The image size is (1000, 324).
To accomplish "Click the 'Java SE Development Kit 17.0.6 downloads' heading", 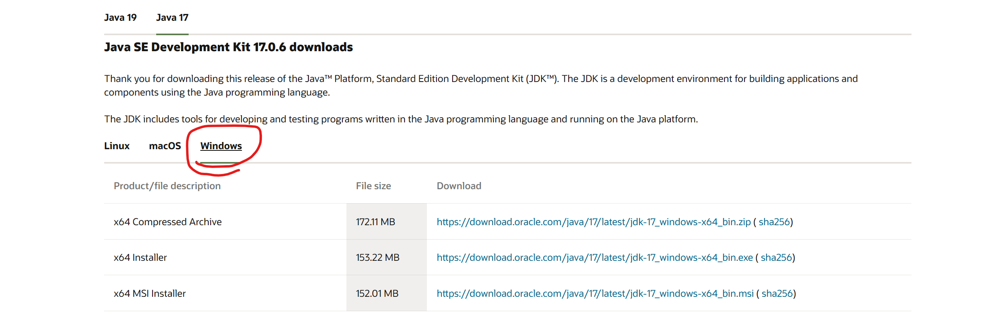I will (x=228, y=47).
